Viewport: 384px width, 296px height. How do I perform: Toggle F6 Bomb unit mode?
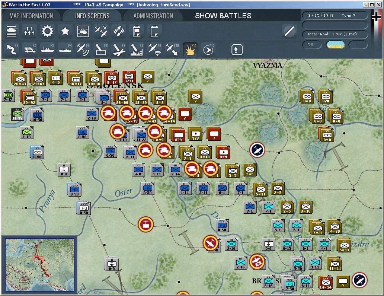click(x=101, y=50)
